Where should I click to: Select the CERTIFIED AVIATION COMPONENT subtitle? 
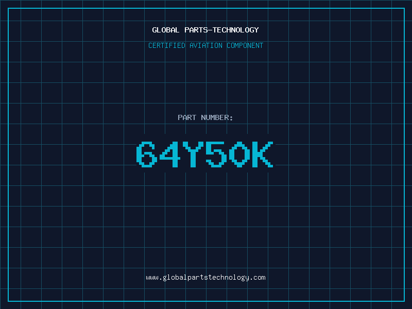(205, 45)
